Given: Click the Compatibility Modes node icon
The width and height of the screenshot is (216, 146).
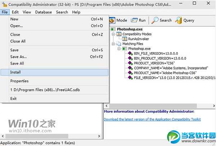Looking at the screenshot, I should pyautogui.click(x=119, y=34).
